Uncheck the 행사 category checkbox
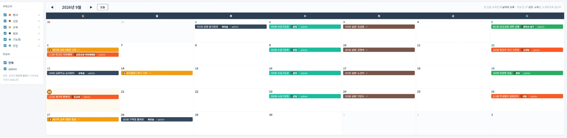The width and height of the screenshot is (567, 138). 5,15
